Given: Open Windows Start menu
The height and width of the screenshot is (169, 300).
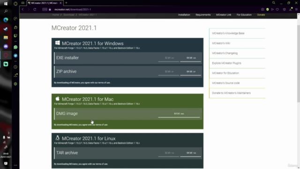Looking at the screenshot, I should tap(6, 4).
